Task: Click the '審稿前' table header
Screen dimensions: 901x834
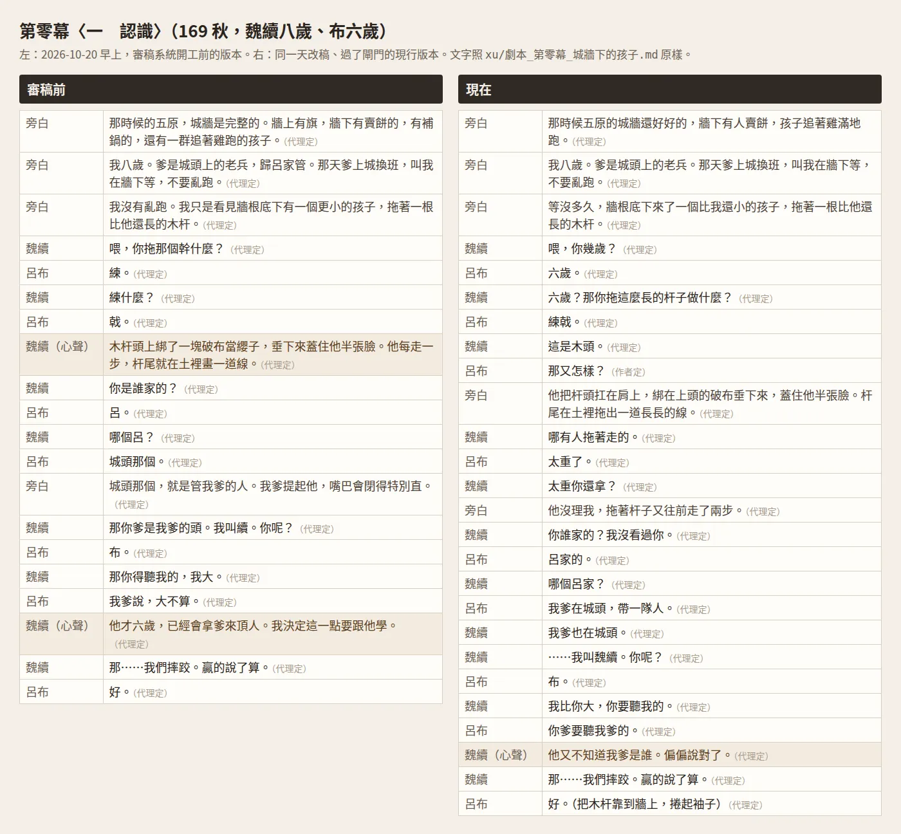Action: coord(231,89)
